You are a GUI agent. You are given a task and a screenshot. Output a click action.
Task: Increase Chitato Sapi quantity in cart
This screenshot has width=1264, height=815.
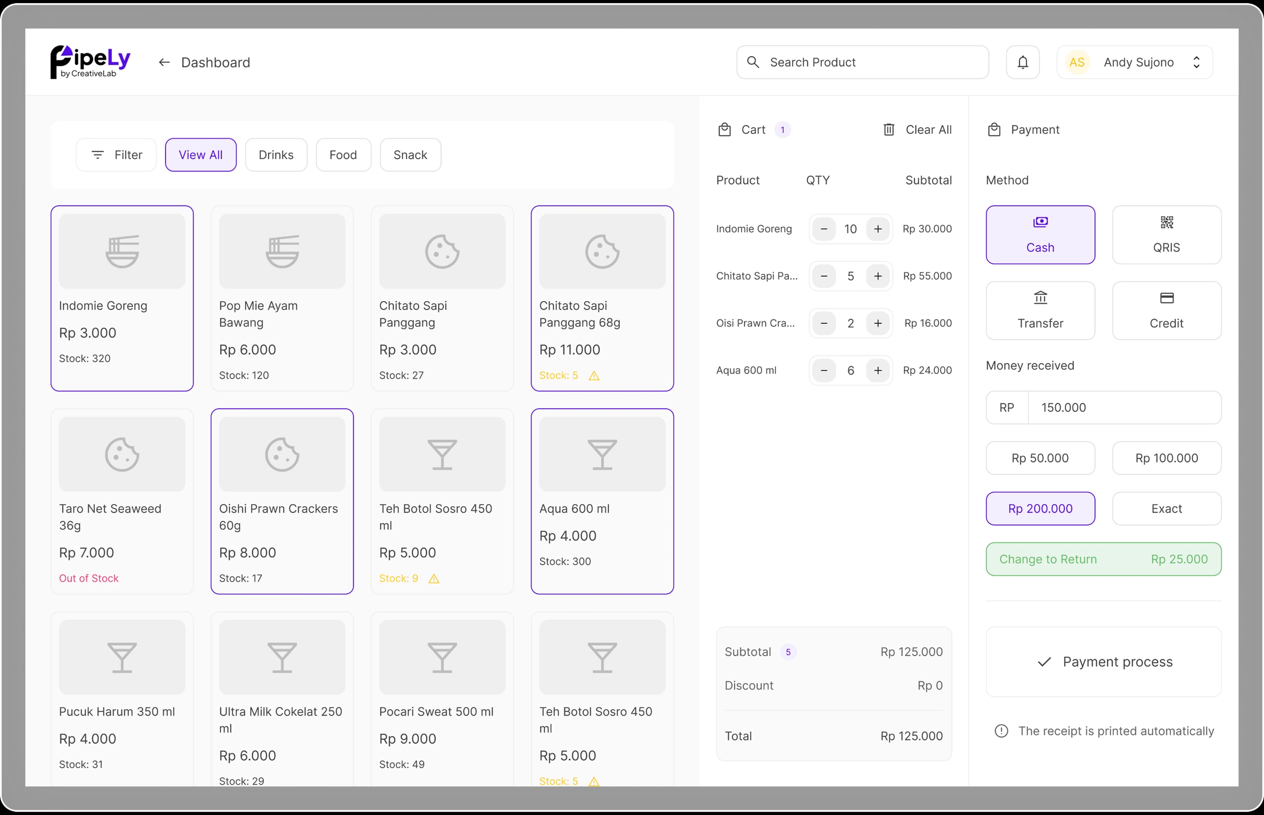(878, 276)
